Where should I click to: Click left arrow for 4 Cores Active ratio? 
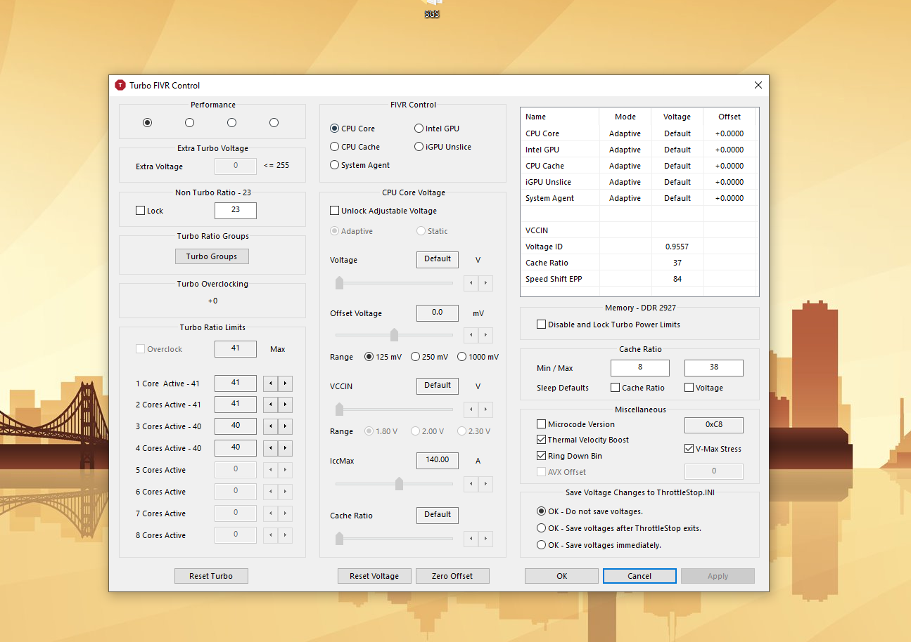click(270, 448)
